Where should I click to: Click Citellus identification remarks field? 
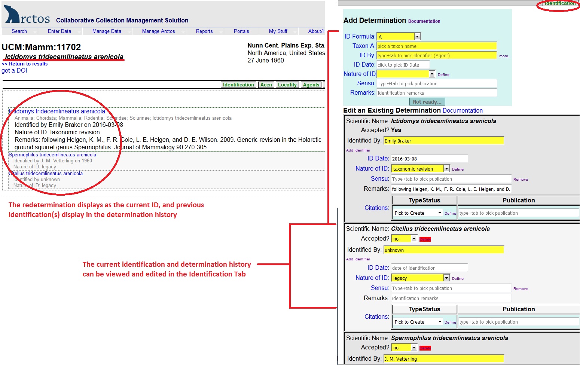point(451,298)
